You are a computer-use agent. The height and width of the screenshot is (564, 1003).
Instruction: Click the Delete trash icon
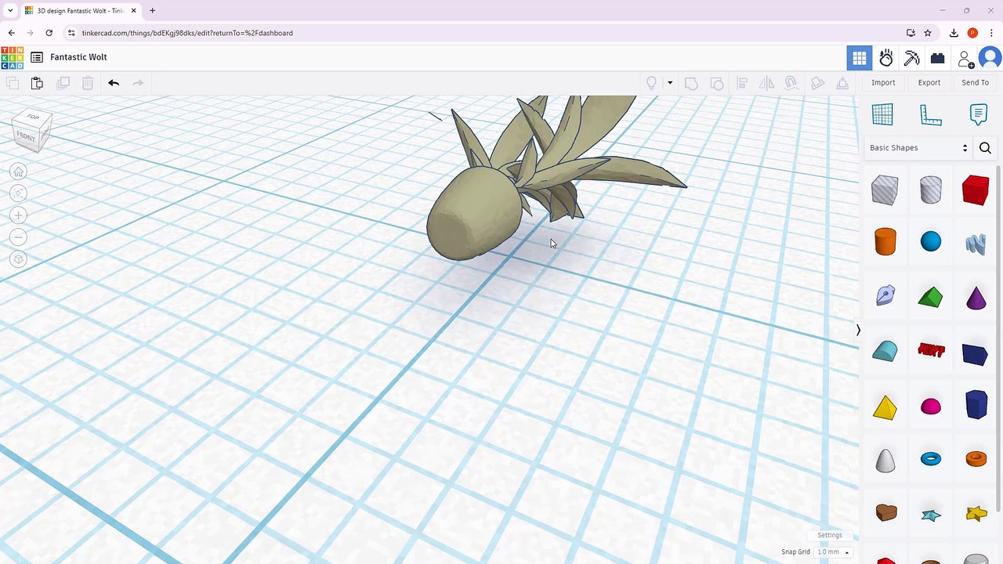[88, 83]
